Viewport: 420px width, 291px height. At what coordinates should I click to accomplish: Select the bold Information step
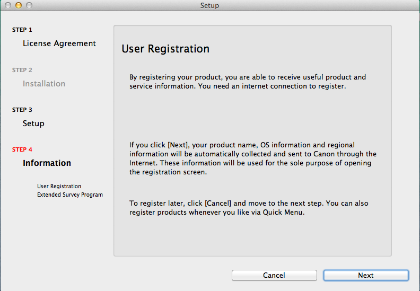(47, 163)
